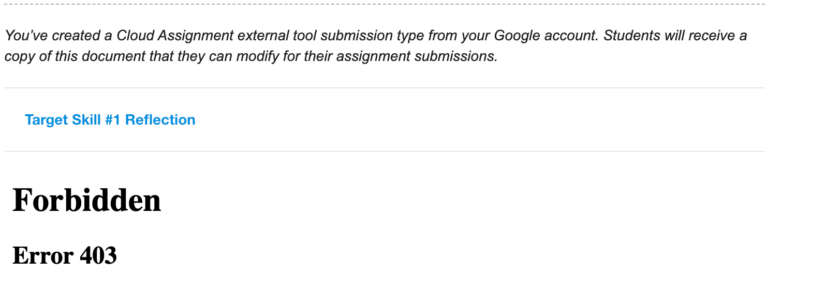
Task: Click the Forbidden heading
Action: 86,200
